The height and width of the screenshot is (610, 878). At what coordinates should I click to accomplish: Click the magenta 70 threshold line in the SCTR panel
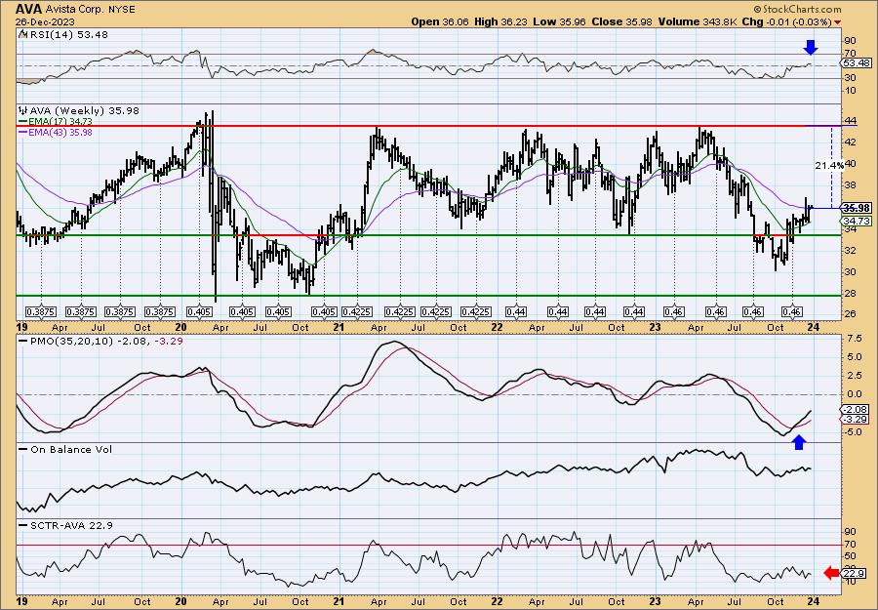[x=428, y=545]
